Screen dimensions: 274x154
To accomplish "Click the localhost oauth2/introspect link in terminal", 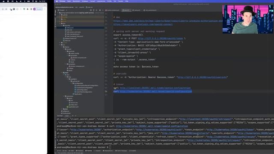I will [205, 119].
